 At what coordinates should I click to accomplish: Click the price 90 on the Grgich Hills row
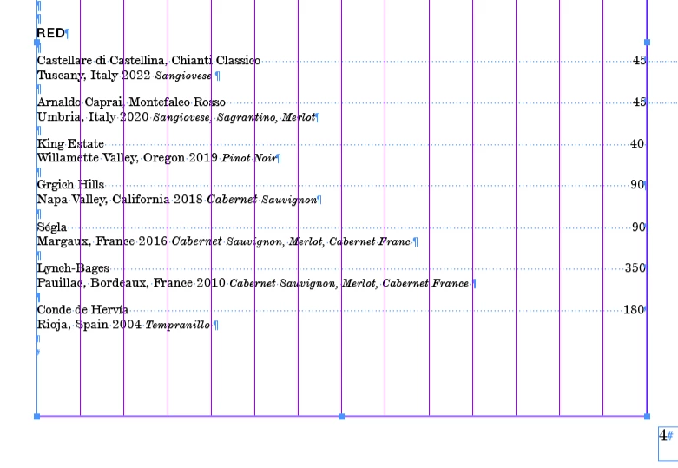(637, 185)
